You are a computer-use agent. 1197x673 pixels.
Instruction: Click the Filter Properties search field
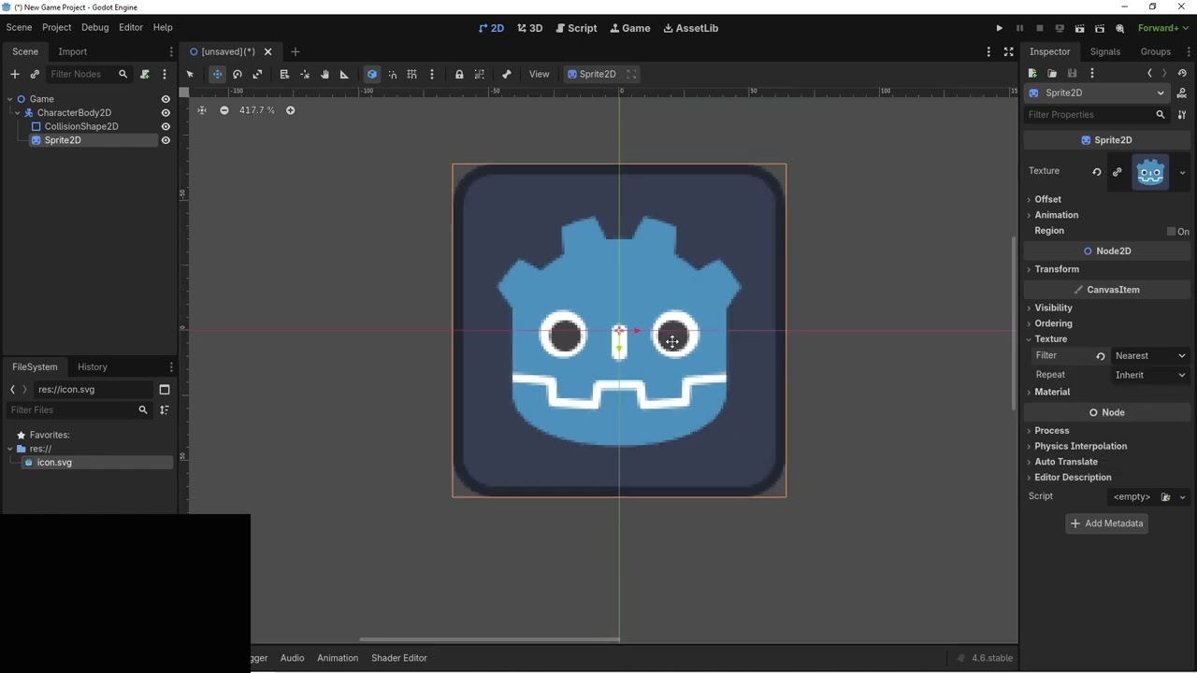pos(1088,115)
